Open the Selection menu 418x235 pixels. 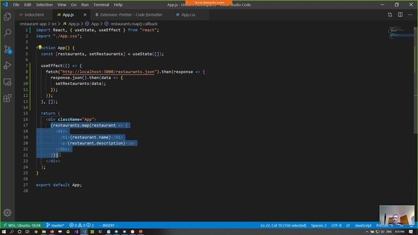click(44, 5)
